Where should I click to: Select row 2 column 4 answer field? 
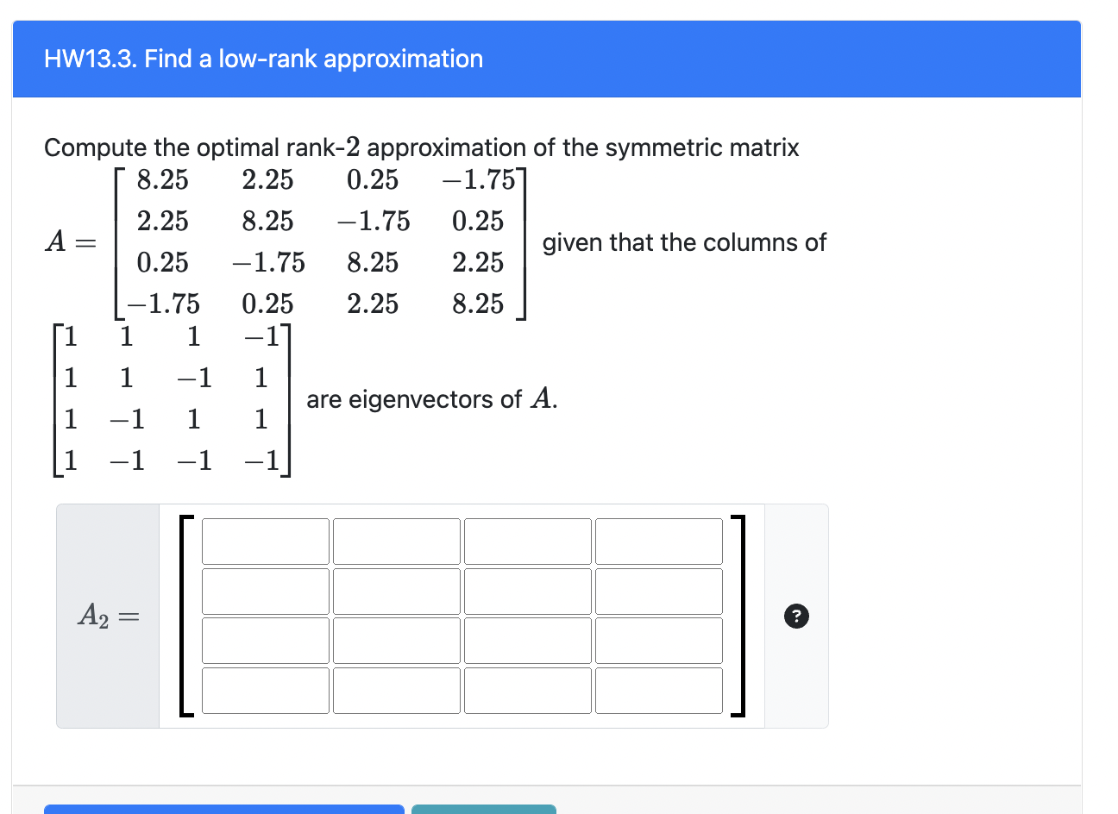658,592
